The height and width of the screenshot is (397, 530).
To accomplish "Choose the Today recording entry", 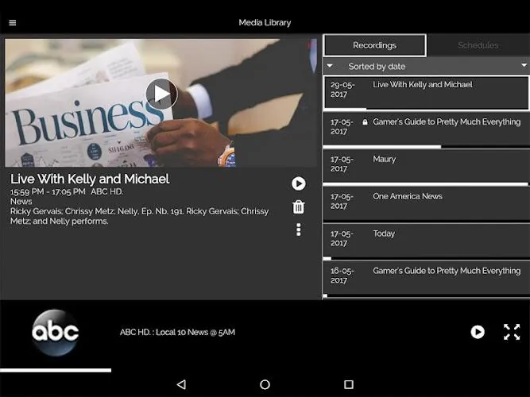I will click(x=427, y=240).
